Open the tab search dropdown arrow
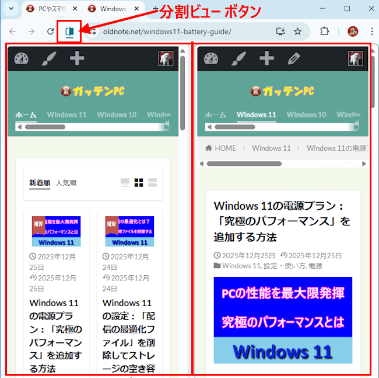The height and width of the screenshot is (378, 379). [11, 9]
